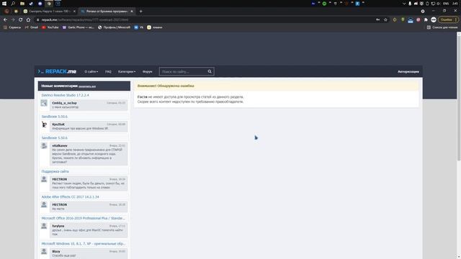Screen dimensions: 461x259
Task: Click «Авторизация» in the site header
Action: point(408,71)
